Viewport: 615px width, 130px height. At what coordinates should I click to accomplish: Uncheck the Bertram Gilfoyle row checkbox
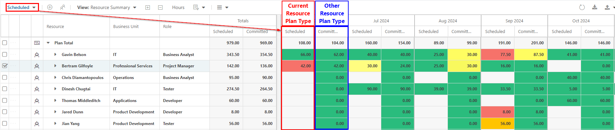pos(5,66)
